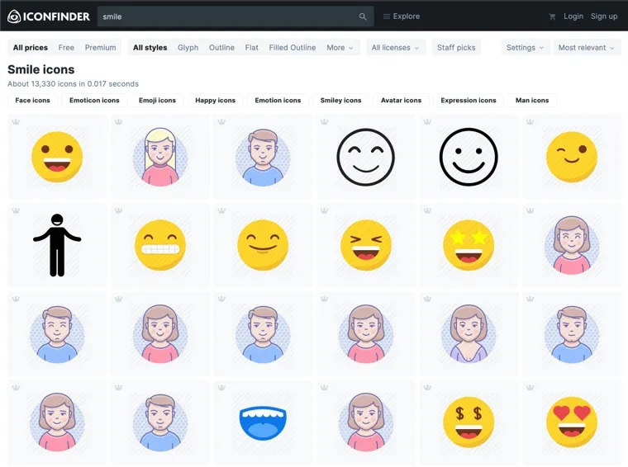Open Face icons tag
The width and height of the screenshot is (628, 467).
[x=32, y=101]
